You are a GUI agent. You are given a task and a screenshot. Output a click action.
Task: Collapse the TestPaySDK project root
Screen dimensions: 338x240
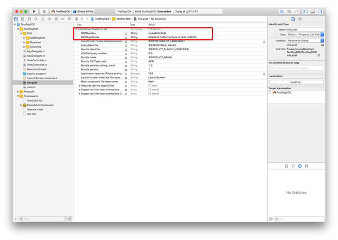(15, 24)
